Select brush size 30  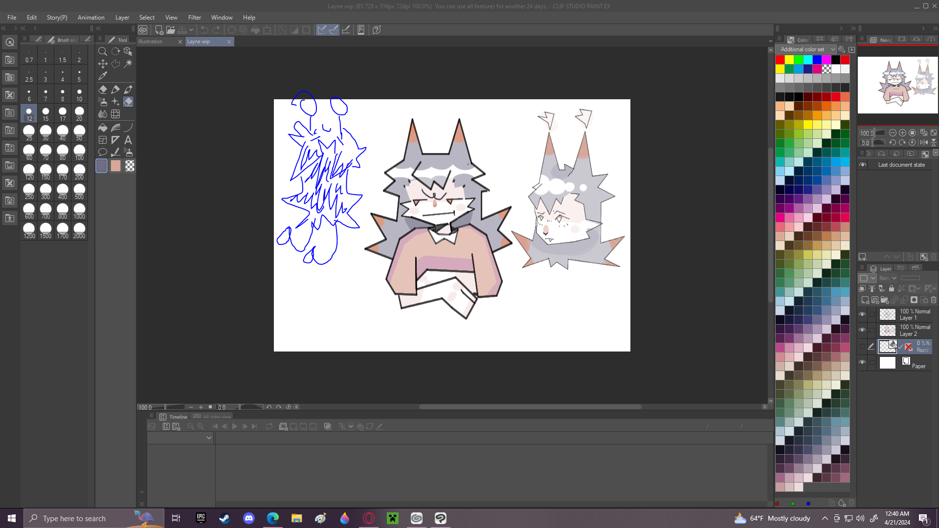45,132
